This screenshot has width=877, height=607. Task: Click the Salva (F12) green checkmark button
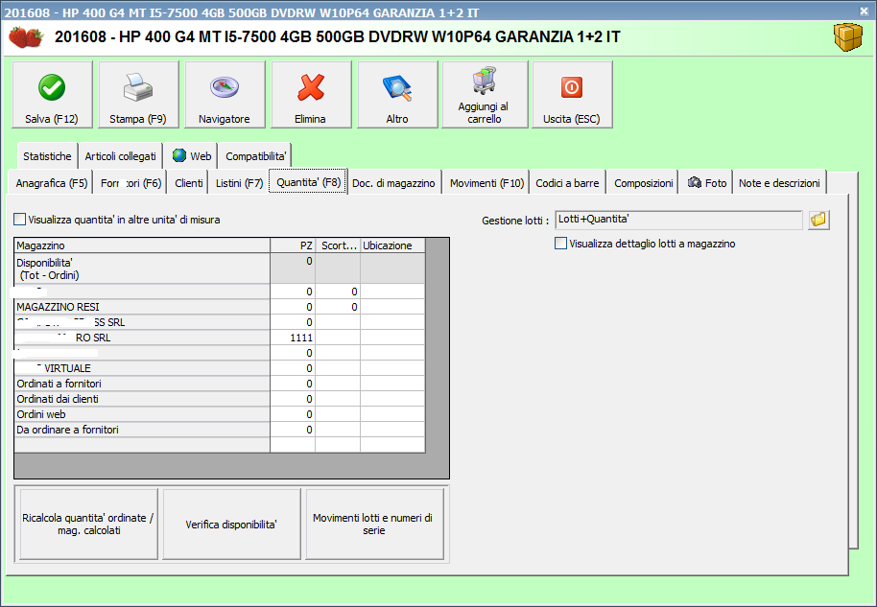coord(52,95)
